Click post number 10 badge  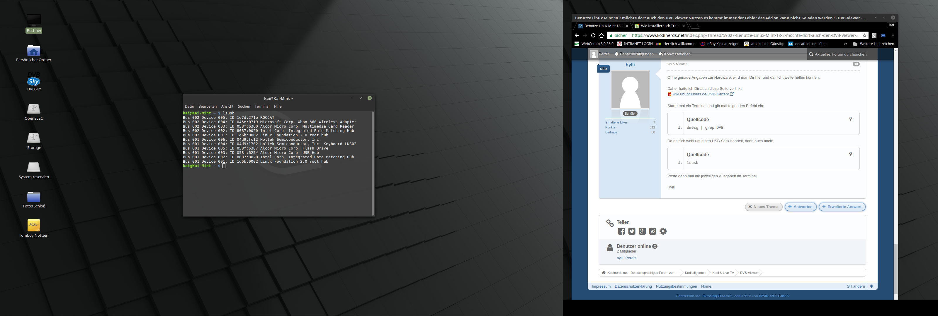[x=856, y=64]
